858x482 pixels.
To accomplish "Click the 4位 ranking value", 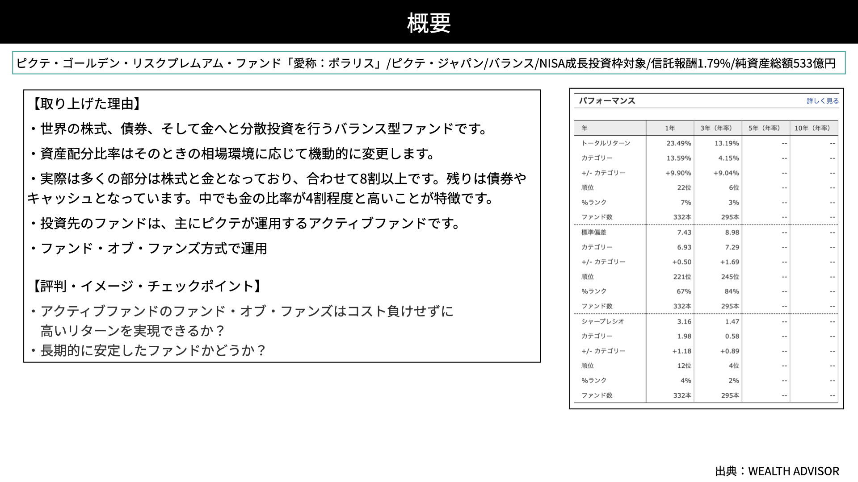I will pyautogui.click(x=734, y=366).
